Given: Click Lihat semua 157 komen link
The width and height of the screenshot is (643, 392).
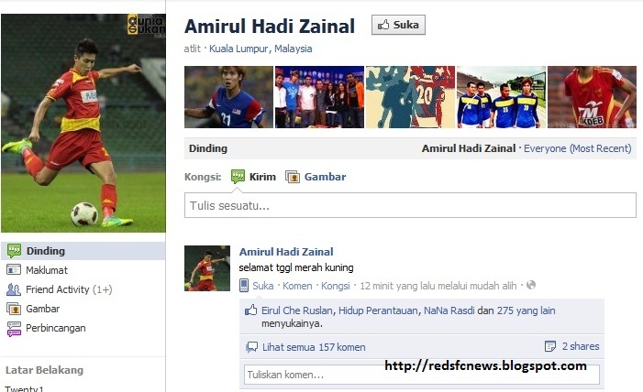Looking at the screenshot, I should click(314, 347).
